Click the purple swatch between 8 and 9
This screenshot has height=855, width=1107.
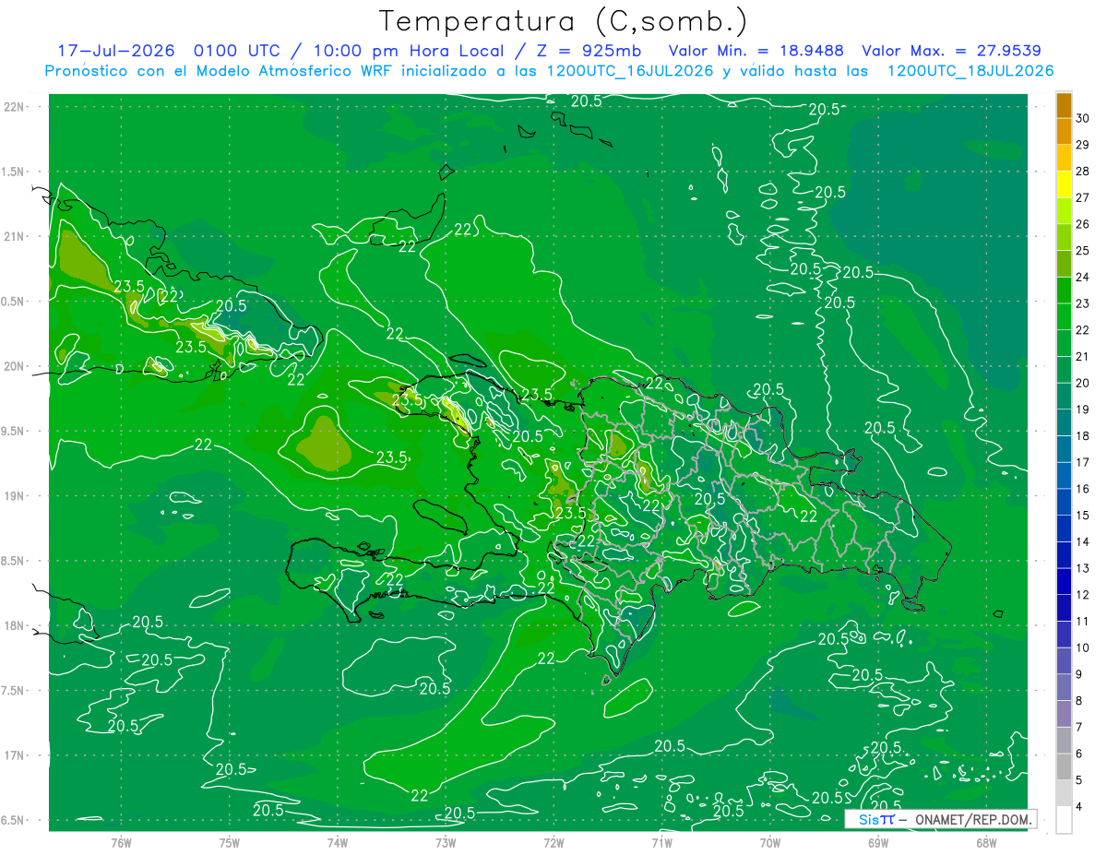point(1064,688)
